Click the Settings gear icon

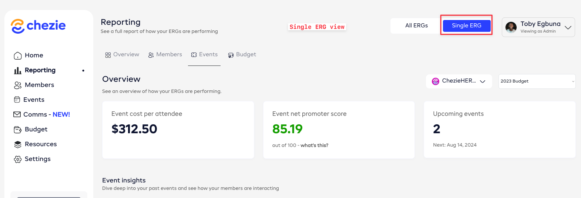[17, 159]
